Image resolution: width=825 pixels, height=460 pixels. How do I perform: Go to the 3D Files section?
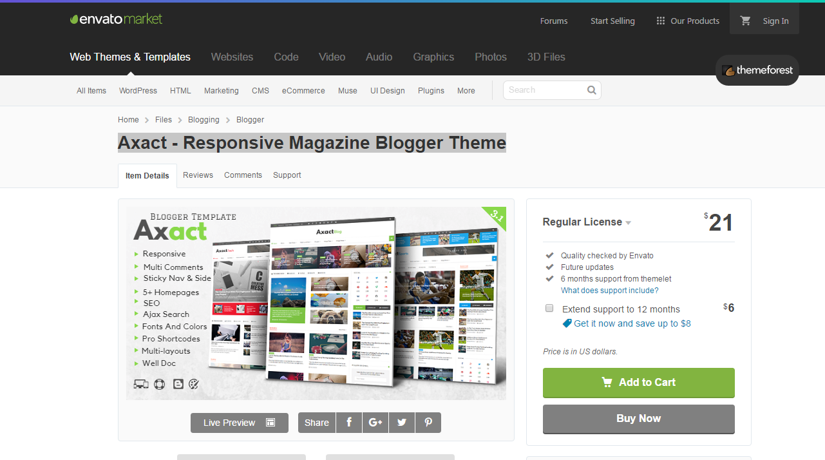546,57
